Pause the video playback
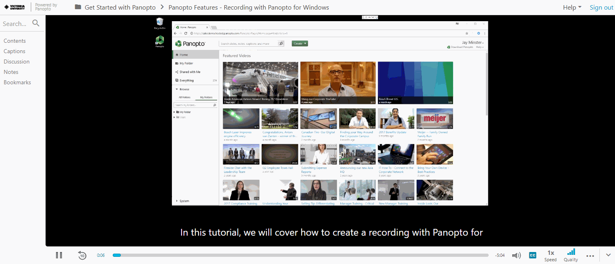This screenshot has height=264, width=615. tap(59, 255)
